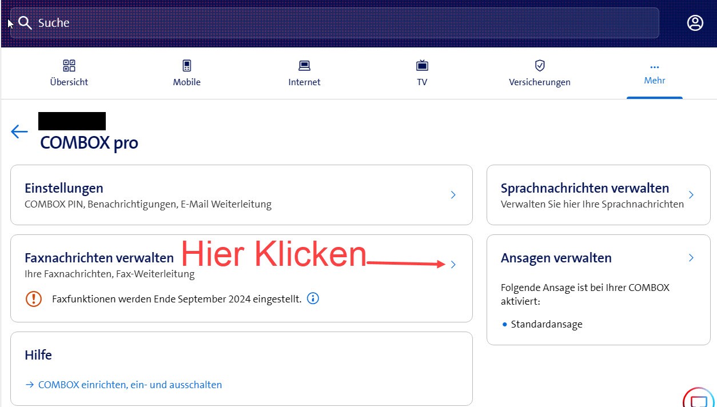Click the Versicherungen shield icon

(x=540, y=66)
